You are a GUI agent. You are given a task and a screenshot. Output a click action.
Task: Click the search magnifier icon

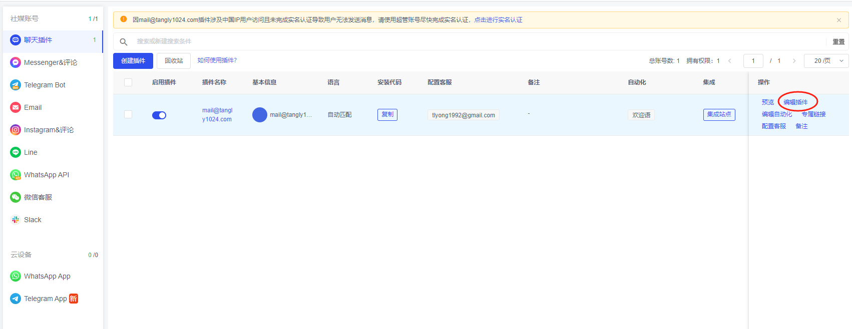tap(124, 42)
